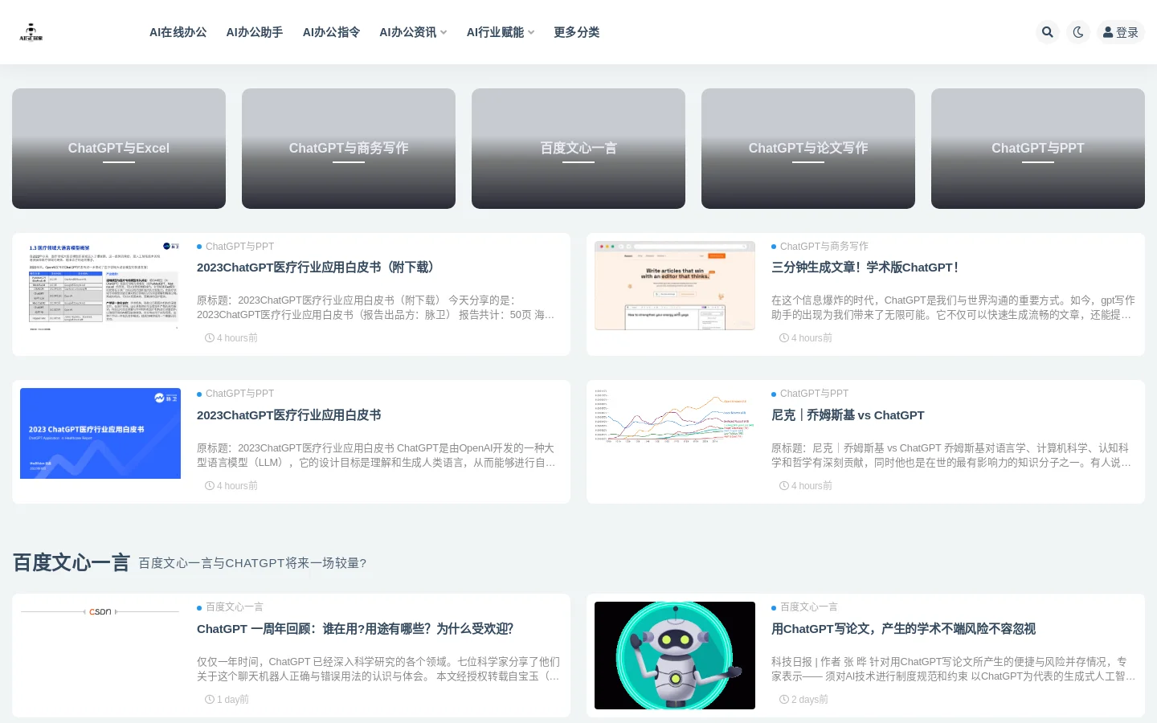Open article ChatGPT 一周年回顾 title
The image size is (1157, 723).
tap(355, 629)
